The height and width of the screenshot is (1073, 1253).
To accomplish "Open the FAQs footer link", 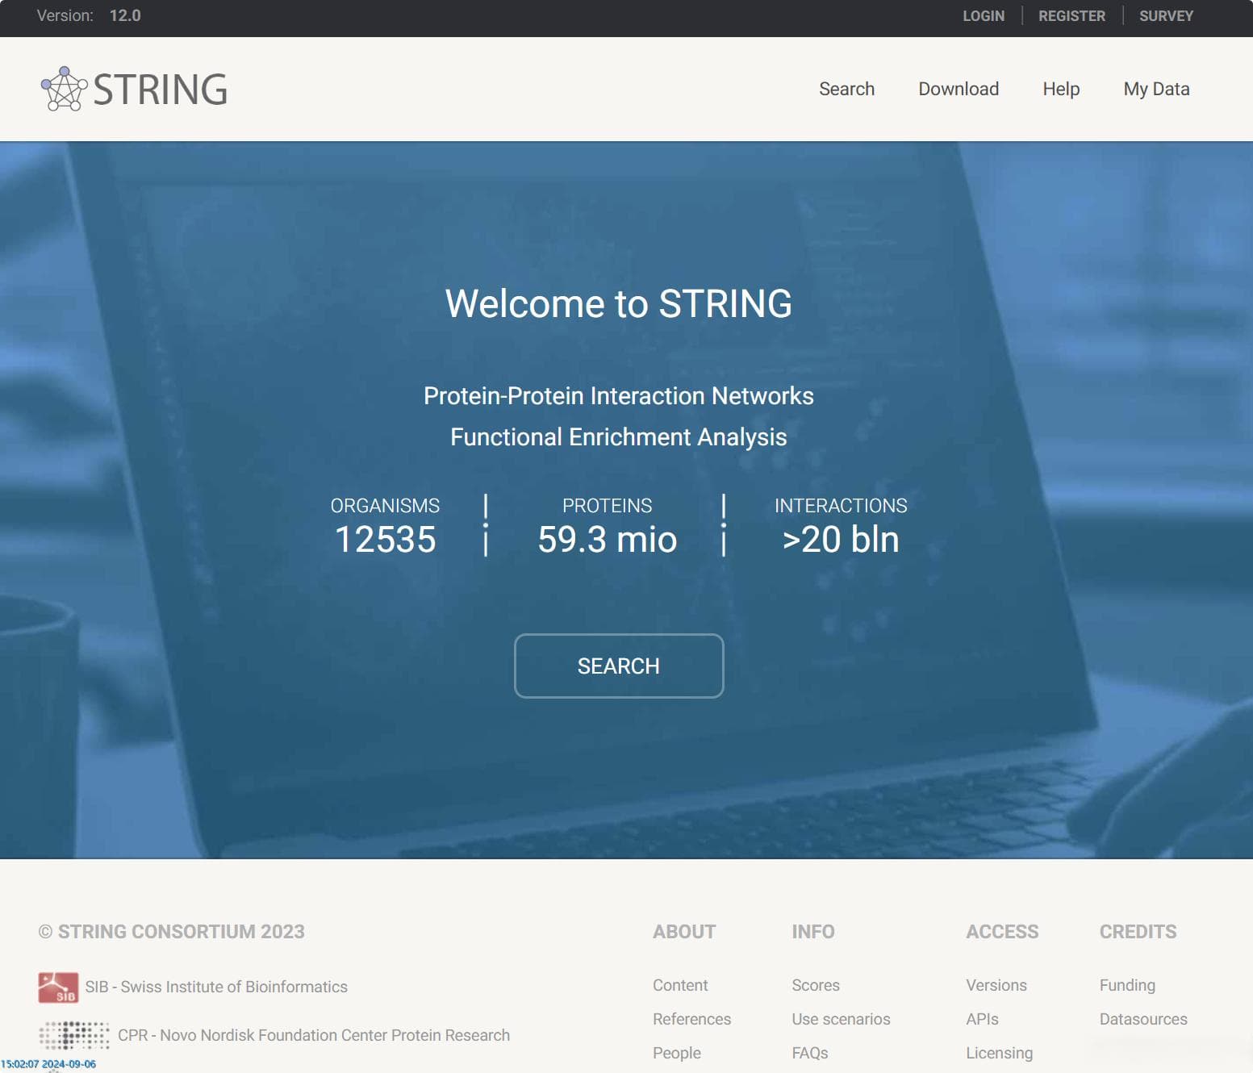I will coord(810,1053).
